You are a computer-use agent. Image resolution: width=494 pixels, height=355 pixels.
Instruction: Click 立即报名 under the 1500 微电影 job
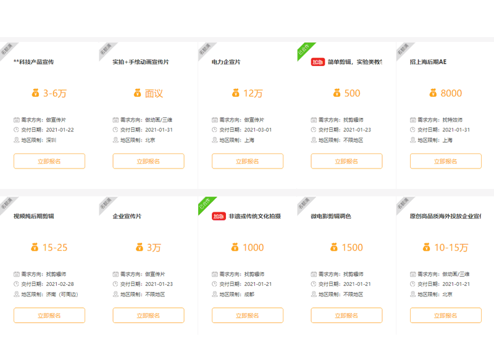[346, 315]
